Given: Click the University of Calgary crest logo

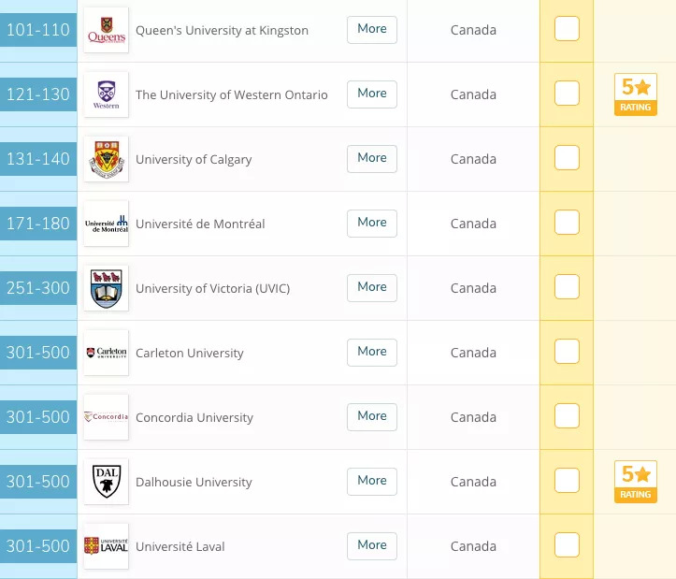Looking at the screenshot, I should pyautogui.click(x=106, y=159).
